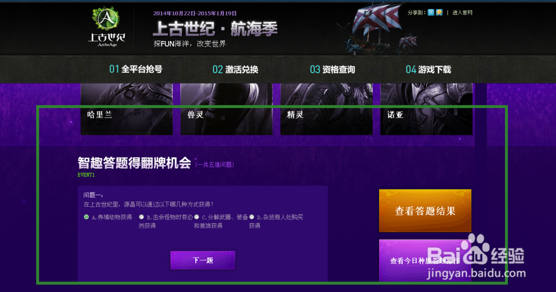Open the 04 游戏下载 tab

click(x=430, y=69)
